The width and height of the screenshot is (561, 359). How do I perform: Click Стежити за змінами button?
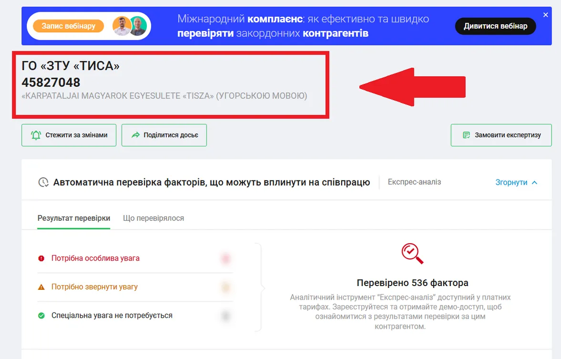69,135
